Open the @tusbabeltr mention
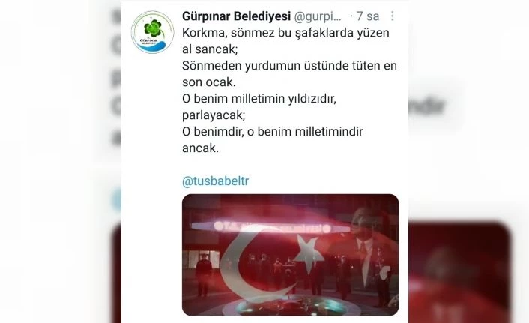The width and height of the screenshot is (529, 323). point(215,181)
